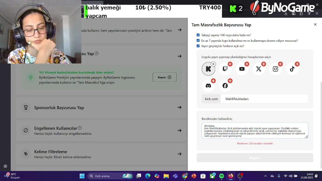Switch to Chrome on taskbar

(185, 176)
